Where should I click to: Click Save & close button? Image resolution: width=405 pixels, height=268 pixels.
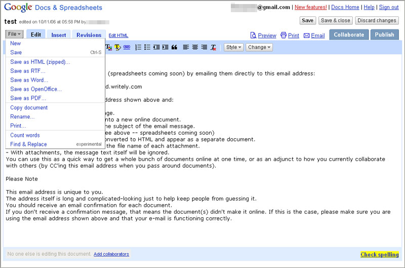pyautogui.click(x=335, y=20)
